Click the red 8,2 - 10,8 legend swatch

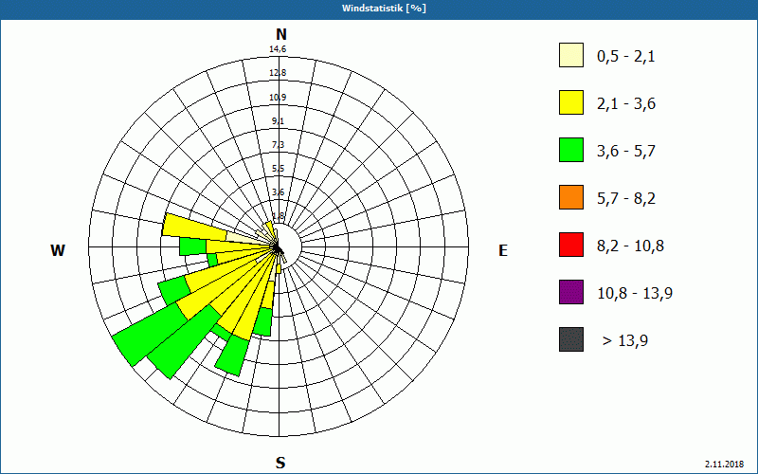571,245
